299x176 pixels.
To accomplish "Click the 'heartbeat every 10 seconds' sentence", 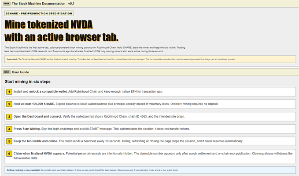I will [90, 141].
